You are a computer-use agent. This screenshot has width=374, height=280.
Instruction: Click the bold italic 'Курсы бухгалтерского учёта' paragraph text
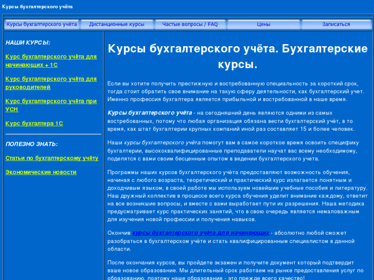[150, 113]
